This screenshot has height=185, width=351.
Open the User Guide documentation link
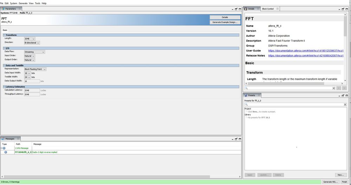[x=306, y=51]
